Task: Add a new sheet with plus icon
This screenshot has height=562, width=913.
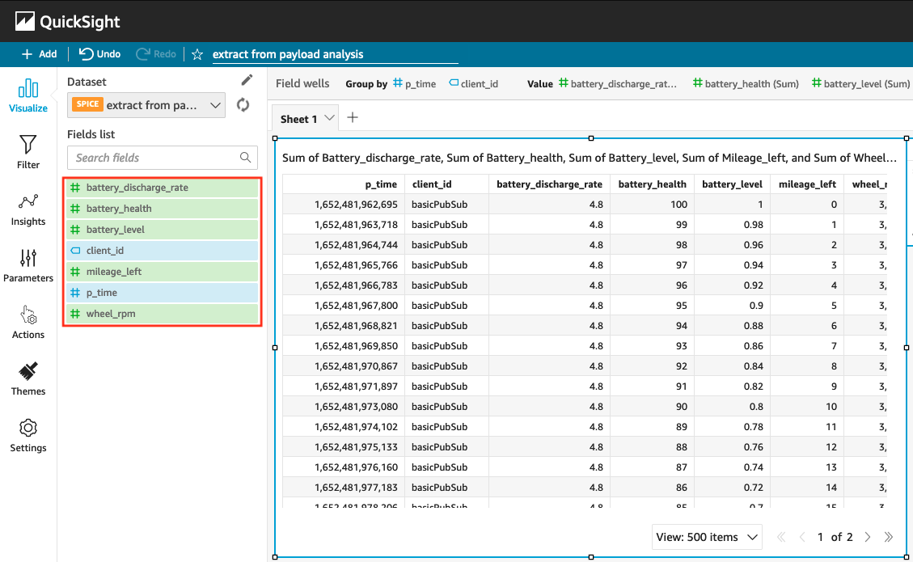Action: (353, 118)
